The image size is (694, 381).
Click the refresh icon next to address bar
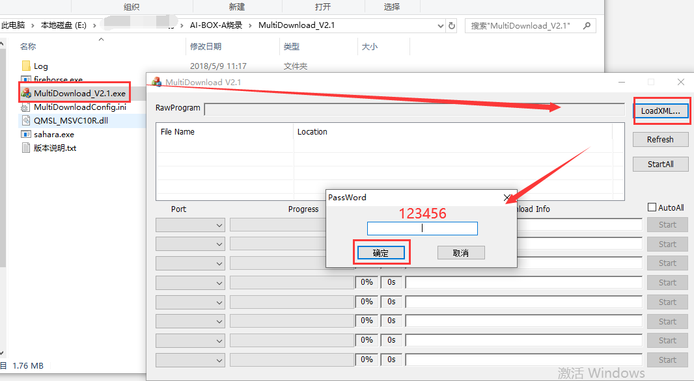tap(452, 25)
